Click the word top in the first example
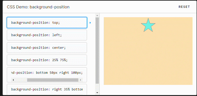Image resolution: width=197 pixels, height=96 pixels. pyautogui.click(x=56, y=23)
